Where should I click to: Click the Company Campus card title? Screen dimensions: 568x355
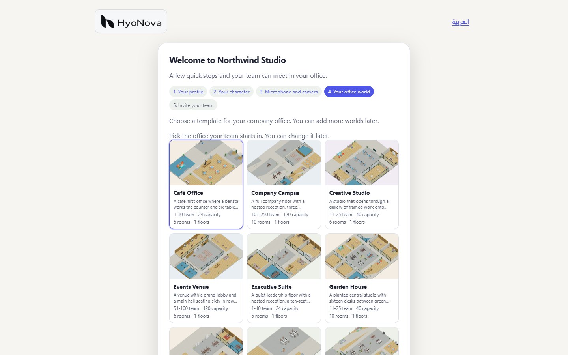[x=275, y=193]
